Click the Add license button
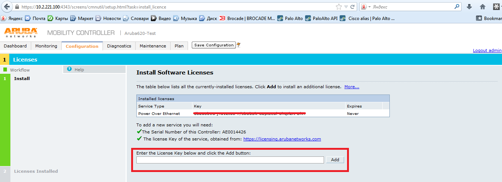This screenshot has height=182, width=502. point(335,160)
